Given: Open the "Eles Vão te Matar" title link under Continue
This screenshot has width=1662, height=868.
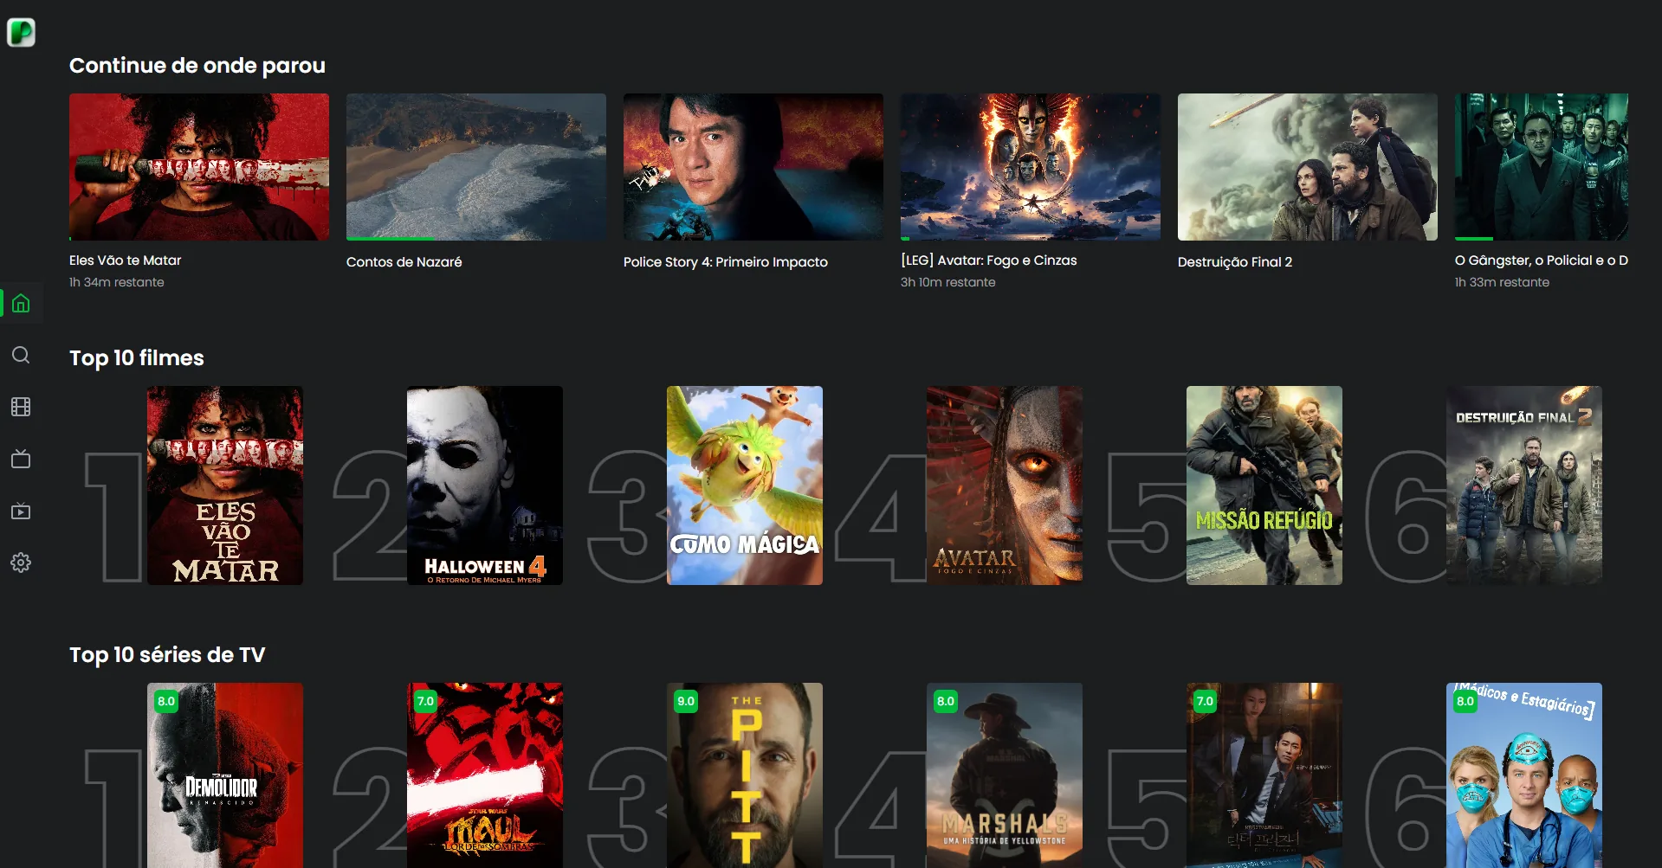Looking at the screenshot, I should pos(126,260).
